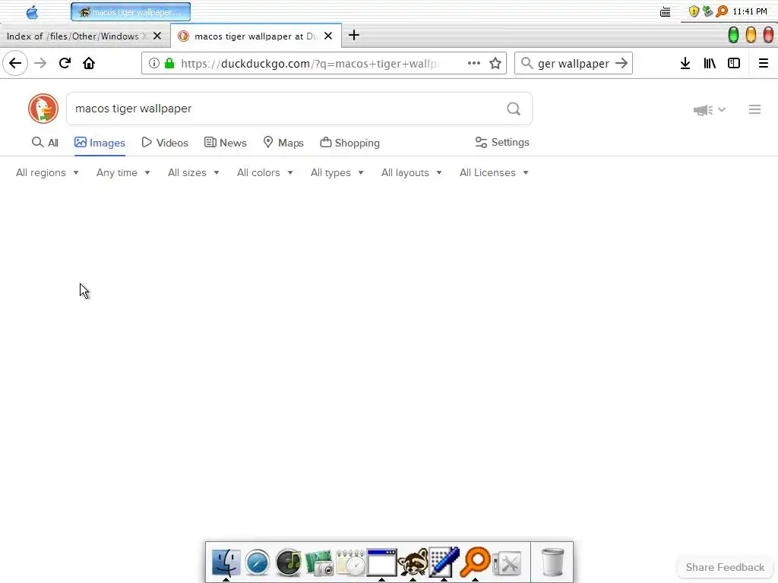Expand the All sizes filter
This screenshot has height=583, width=778.
tap(194, 172)
